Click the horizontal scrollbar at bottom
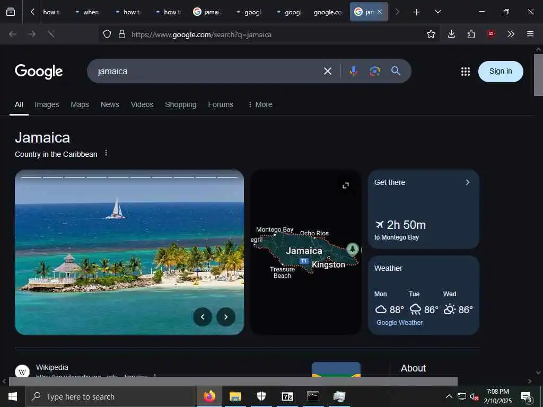This screenshot has width=543, height=407. pos(233,381)
